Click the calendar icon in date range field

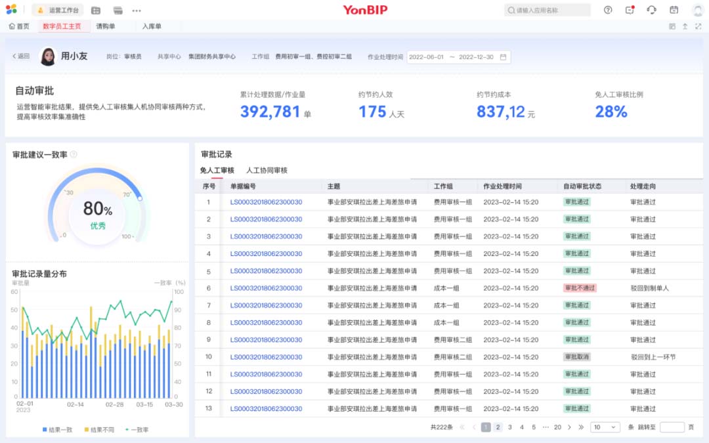click(503, 57)
